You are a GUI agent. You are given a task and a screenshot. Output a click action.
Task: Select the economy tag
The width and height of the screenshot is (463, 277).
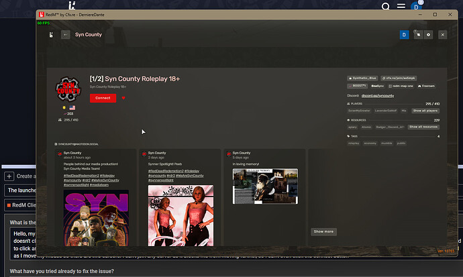370,143
